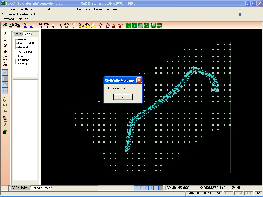Click the pipe valve module icon
The height and width of the screenshot is (197, 263).
pyautogui.click(x=159, y=26)
